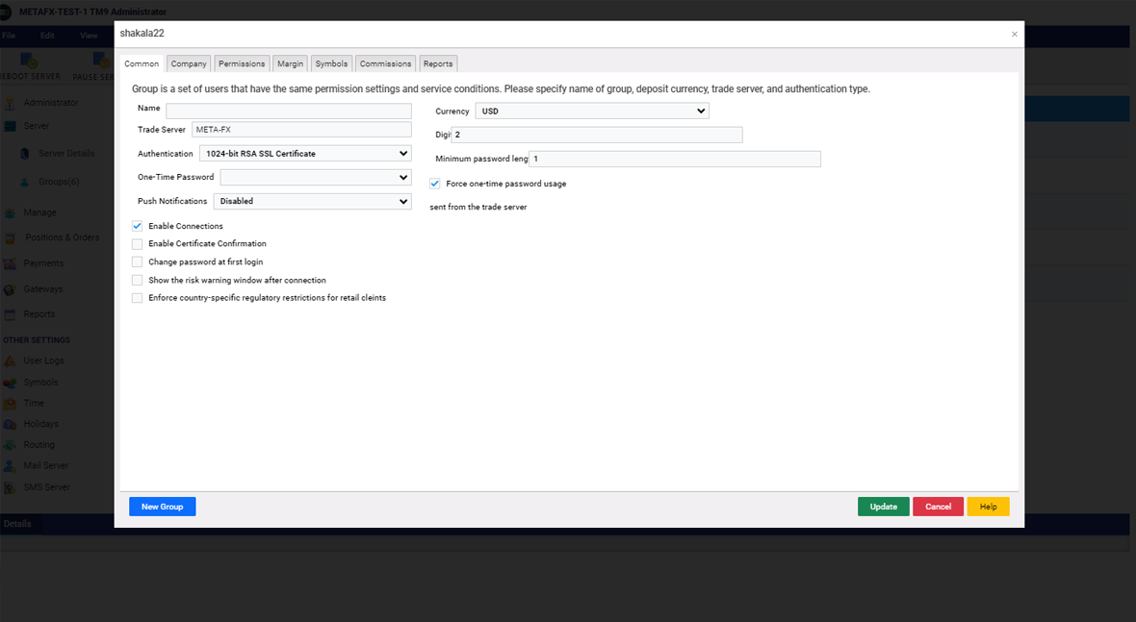
Task: Open the Push Notifications dropdown
Action: (x=312, y=201)
